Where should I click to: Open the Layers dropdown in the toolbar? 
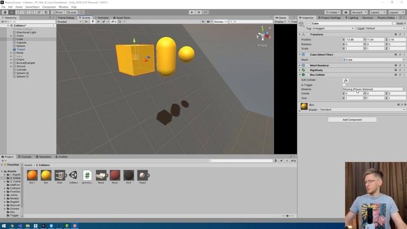click(377, 12)
